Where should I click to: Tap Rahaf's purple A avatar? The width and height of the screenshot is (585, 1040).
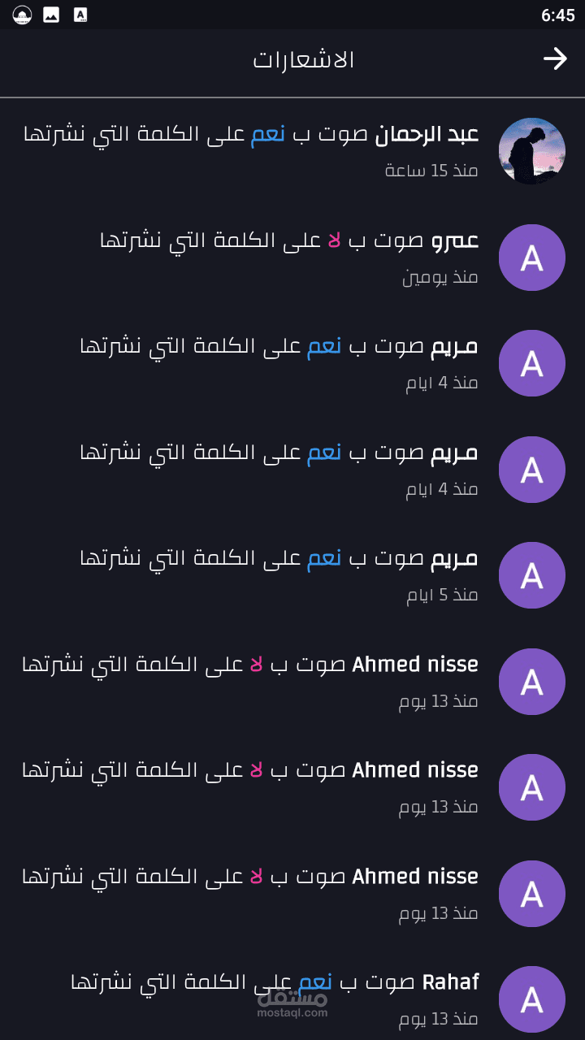531,999
